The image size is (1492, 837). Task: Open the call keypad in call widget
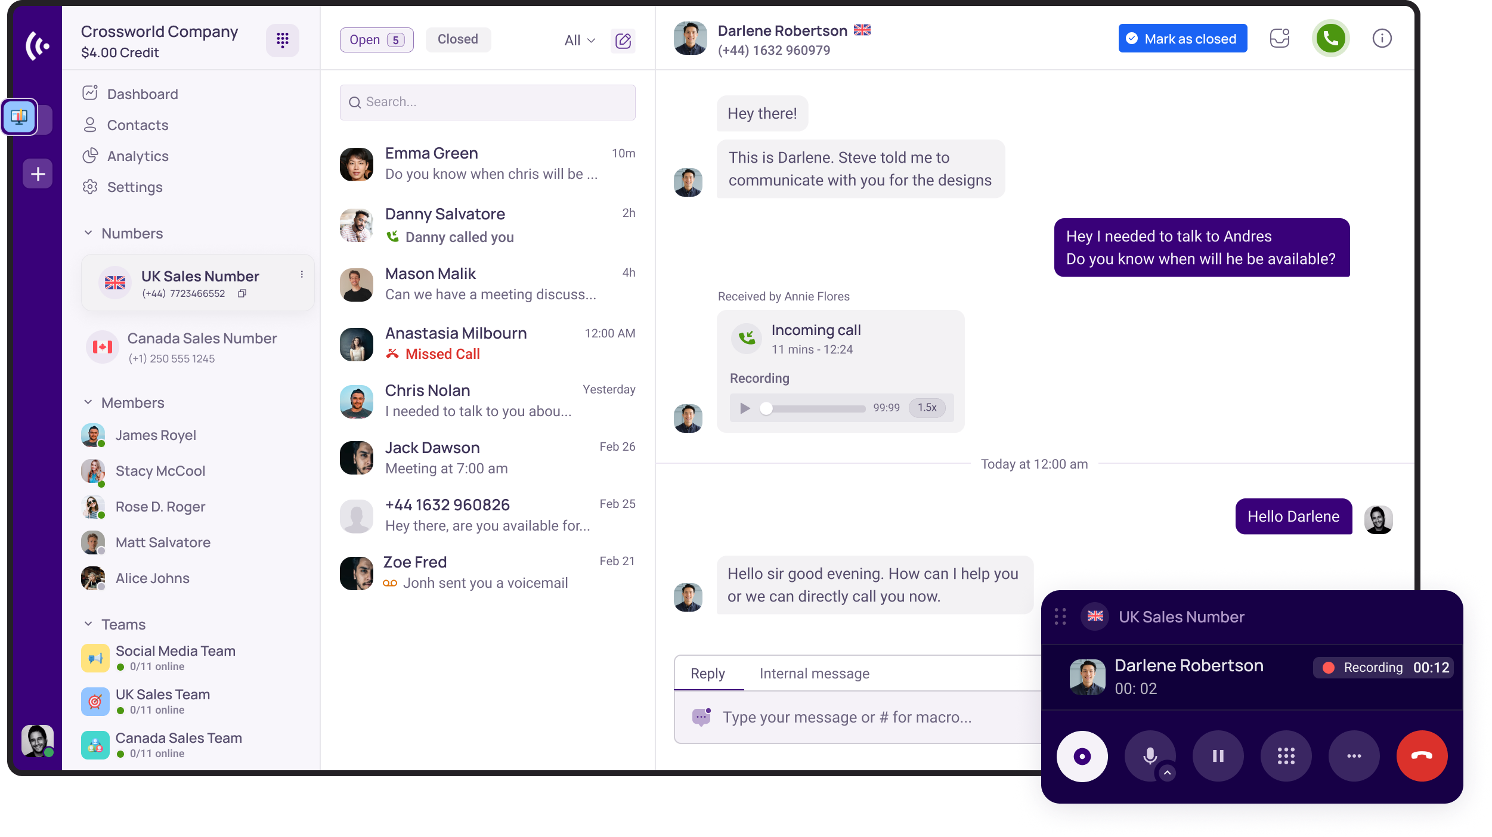(x=1286, y=756)
